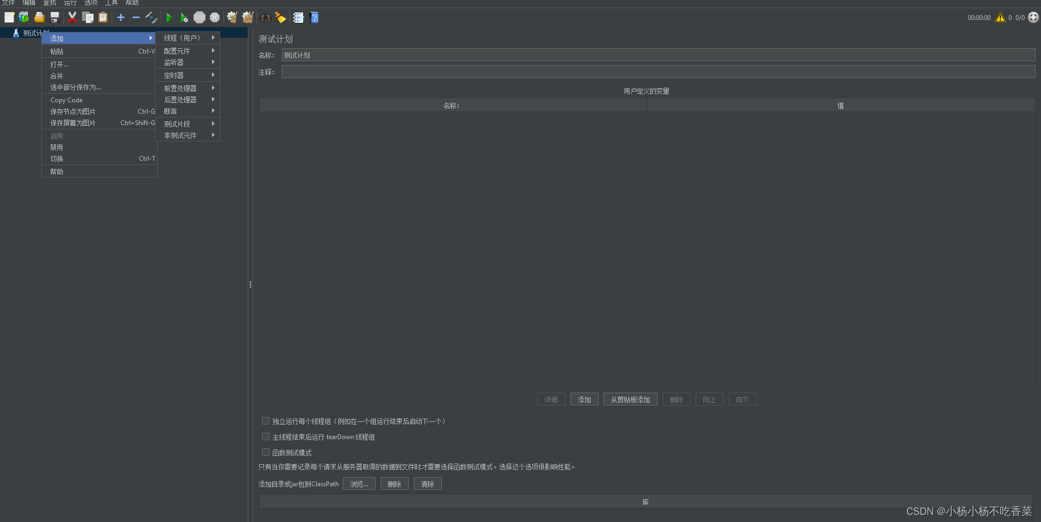Click the blue plus Expand All icon

point(121,17)
